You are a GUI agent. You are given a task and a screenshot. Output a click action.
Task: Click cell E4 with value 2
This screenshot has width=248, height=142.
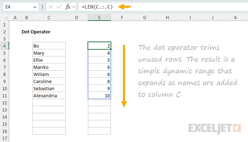click(x=99, y=46)
